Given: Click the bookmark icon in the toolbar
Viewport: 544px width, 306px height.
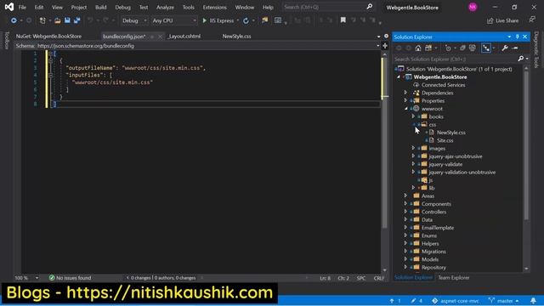Looking at the screenshot, I should 343,20.
